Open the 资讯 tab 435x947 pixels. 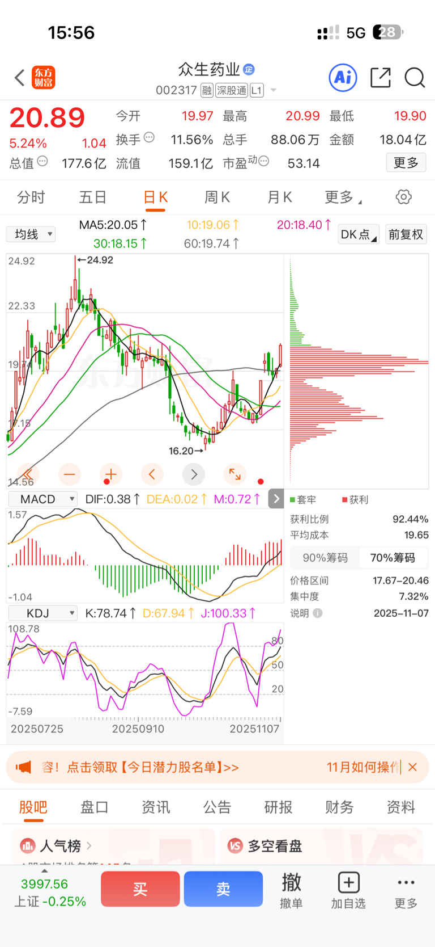click(156, 807)
